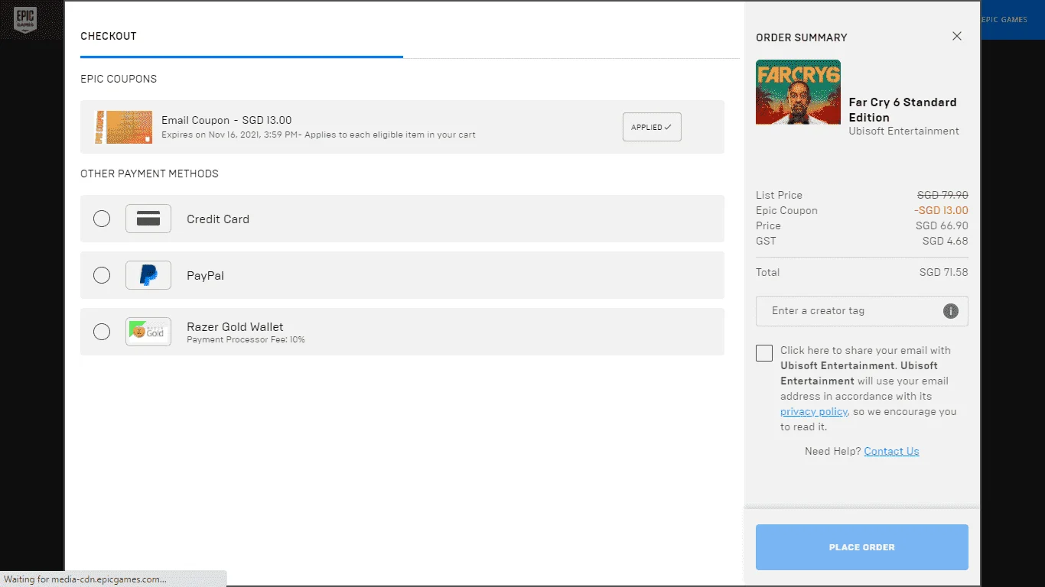The height and width of the screenshot is (587, 1045).
Task: Tick the share email with Ubisoft checkbox
Action: 764,352
